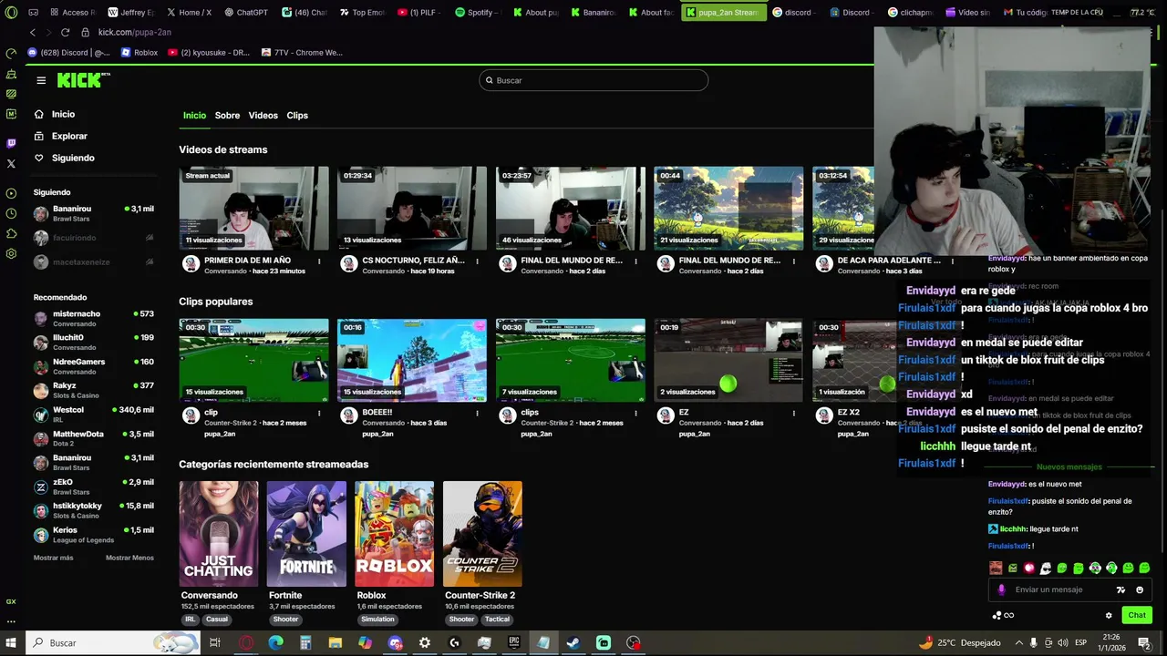The image size is (1167, 656).
Task: Open options for CS NOCTURNO, FELIZ AÑ... video
Action: click(x=477, y=261)
